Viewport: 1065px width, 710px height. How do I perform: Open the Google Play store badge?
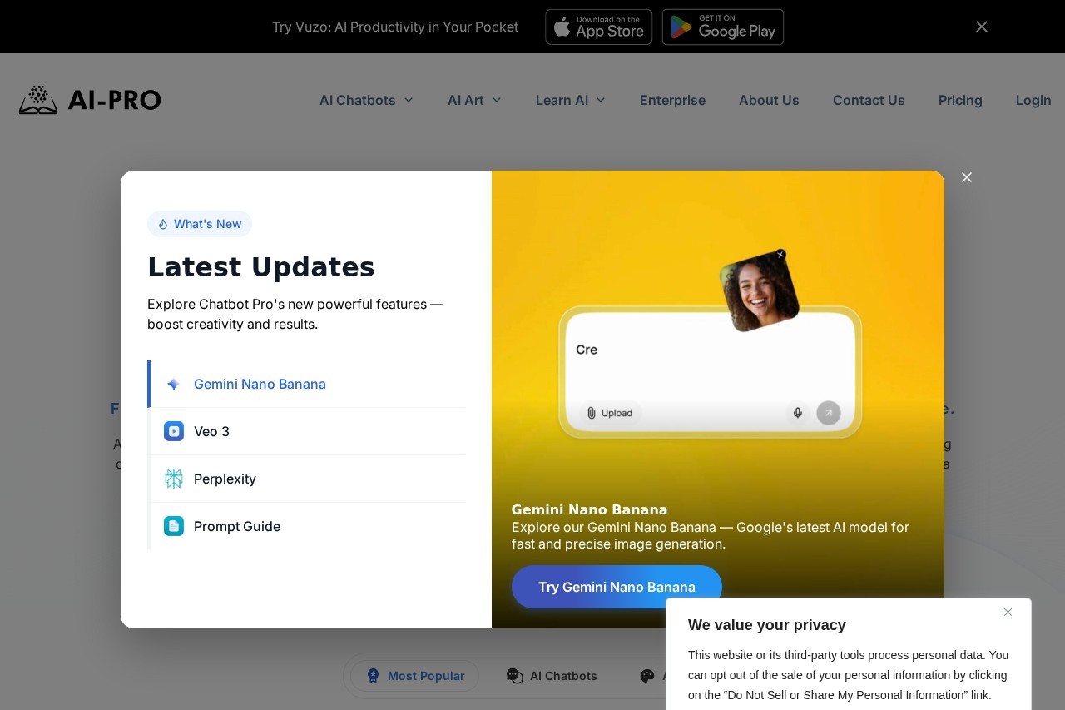point(722,27)
